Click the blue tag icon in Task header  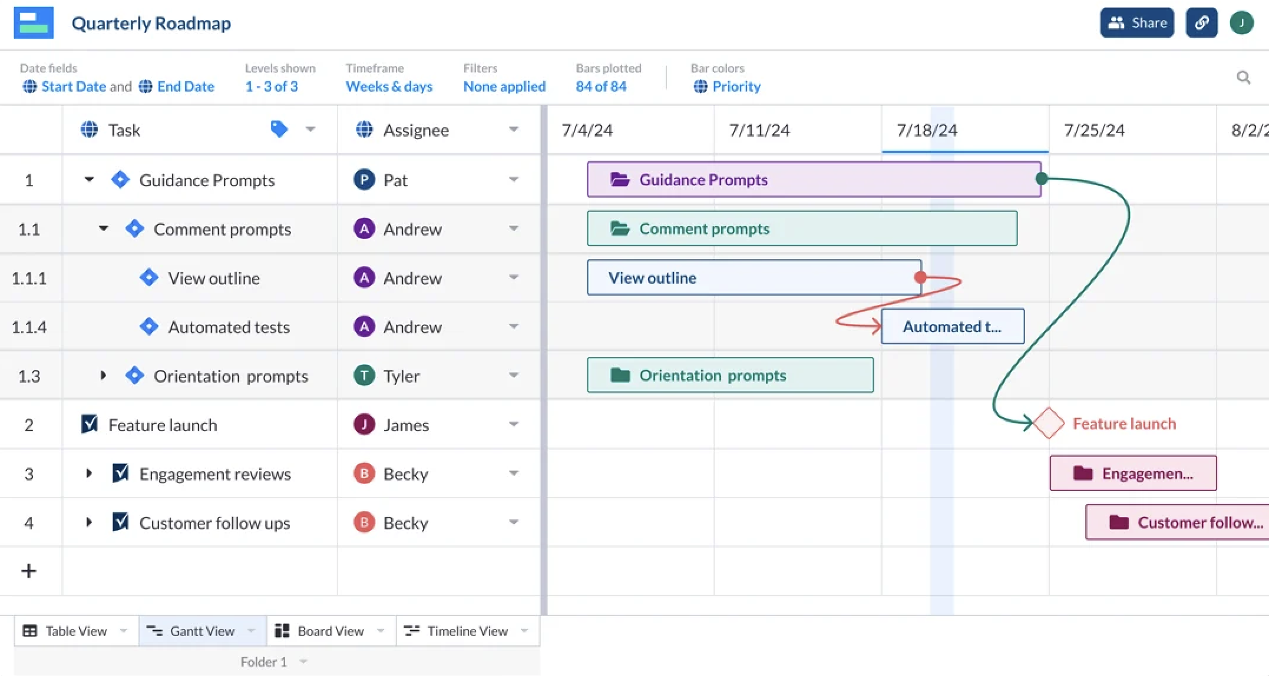(x=279, y=129)
